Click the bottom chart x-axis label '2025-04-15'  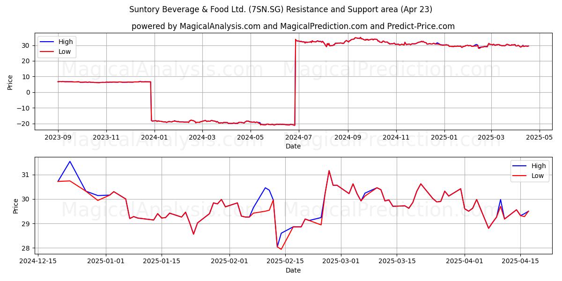coord(520,261)
